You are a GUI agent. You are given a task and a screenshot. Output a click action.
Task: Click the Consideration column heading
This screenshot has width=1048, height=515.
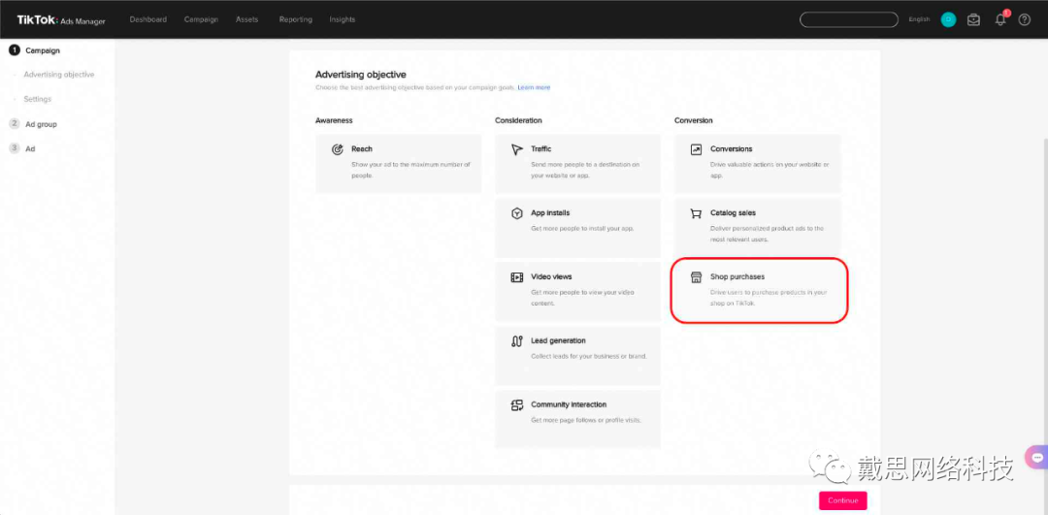coord(518,120)
